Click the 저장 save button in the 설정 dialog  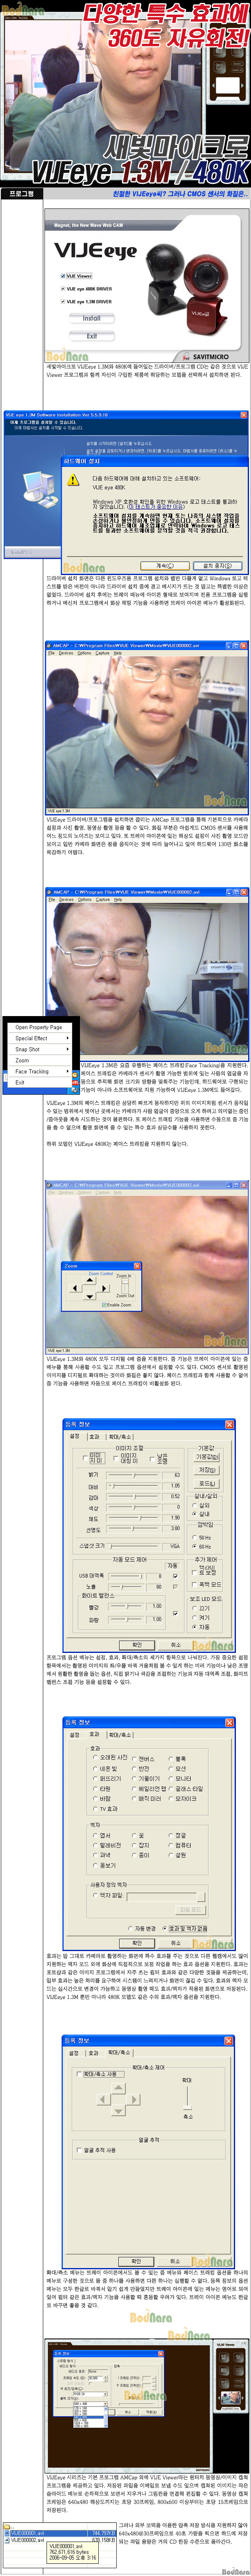click(207, 1470)
